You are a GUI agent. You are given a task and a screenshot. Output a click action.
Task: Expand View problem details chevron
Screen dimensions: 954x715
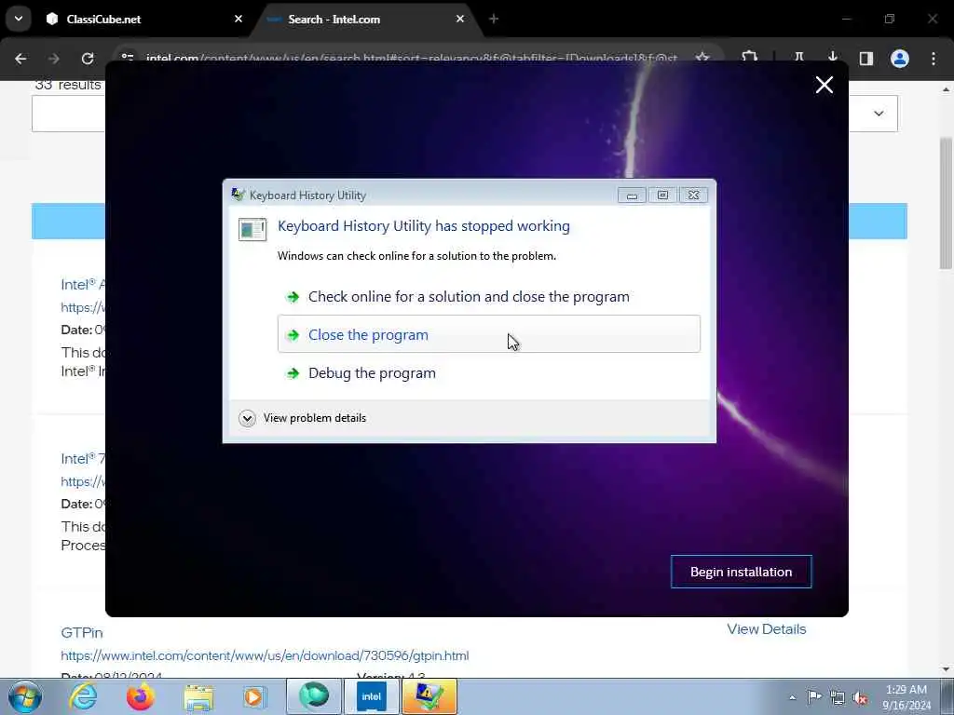247,418
